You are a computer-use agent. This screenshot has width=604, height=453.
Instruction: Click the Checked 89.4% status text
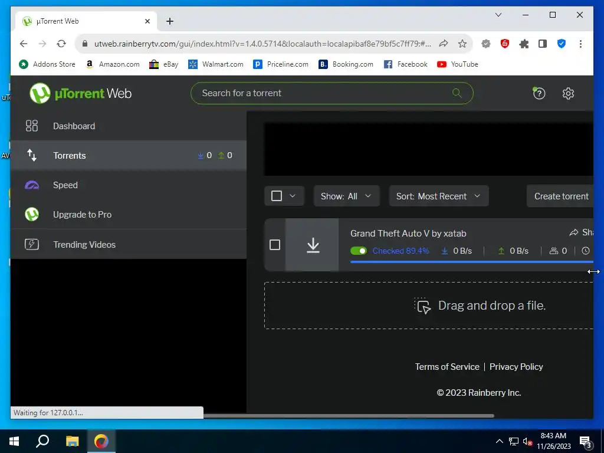click(x=401, y=251)
